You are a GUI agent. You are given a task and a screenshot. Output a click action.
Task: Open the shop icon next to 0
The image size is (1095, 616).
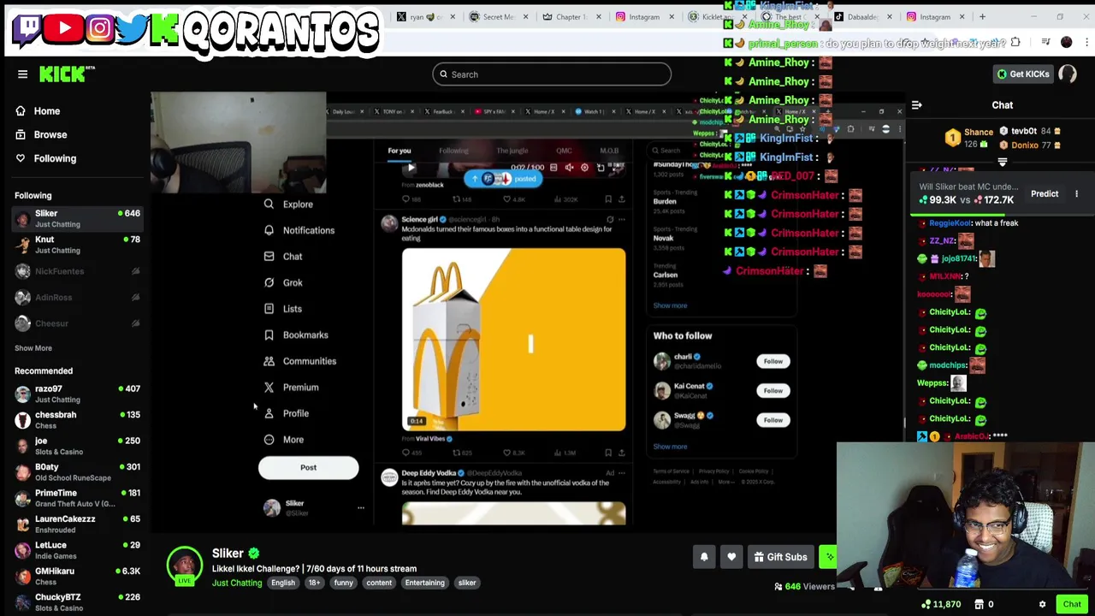(x=980, y=605)
